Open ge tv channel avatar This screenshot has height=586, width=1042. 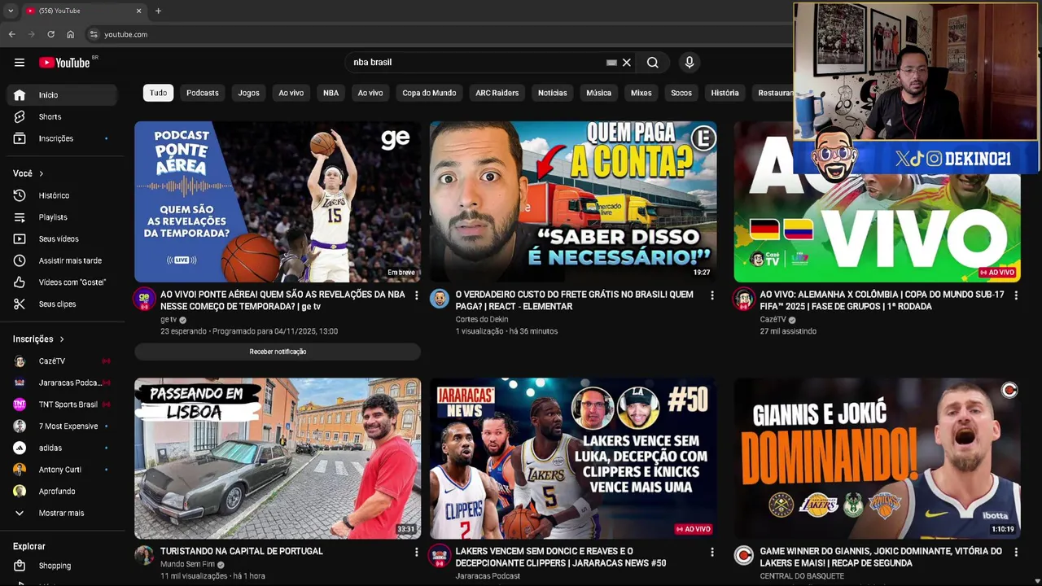[x=144, y=299]
